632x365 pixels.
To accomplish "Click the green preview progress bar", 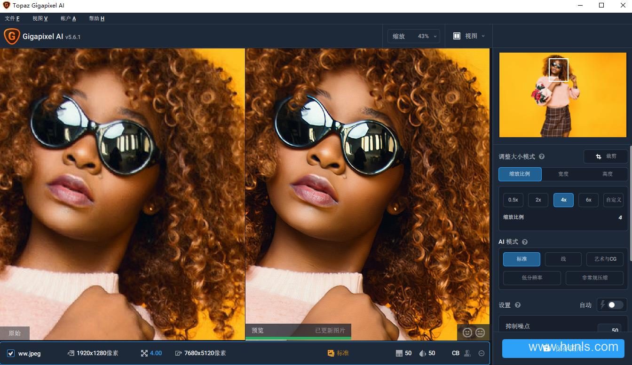I will (298, 338).
